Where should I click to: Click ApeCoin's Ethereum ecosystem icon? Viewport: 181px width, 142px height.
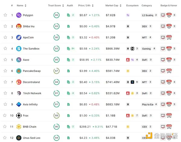coord(128,37)
